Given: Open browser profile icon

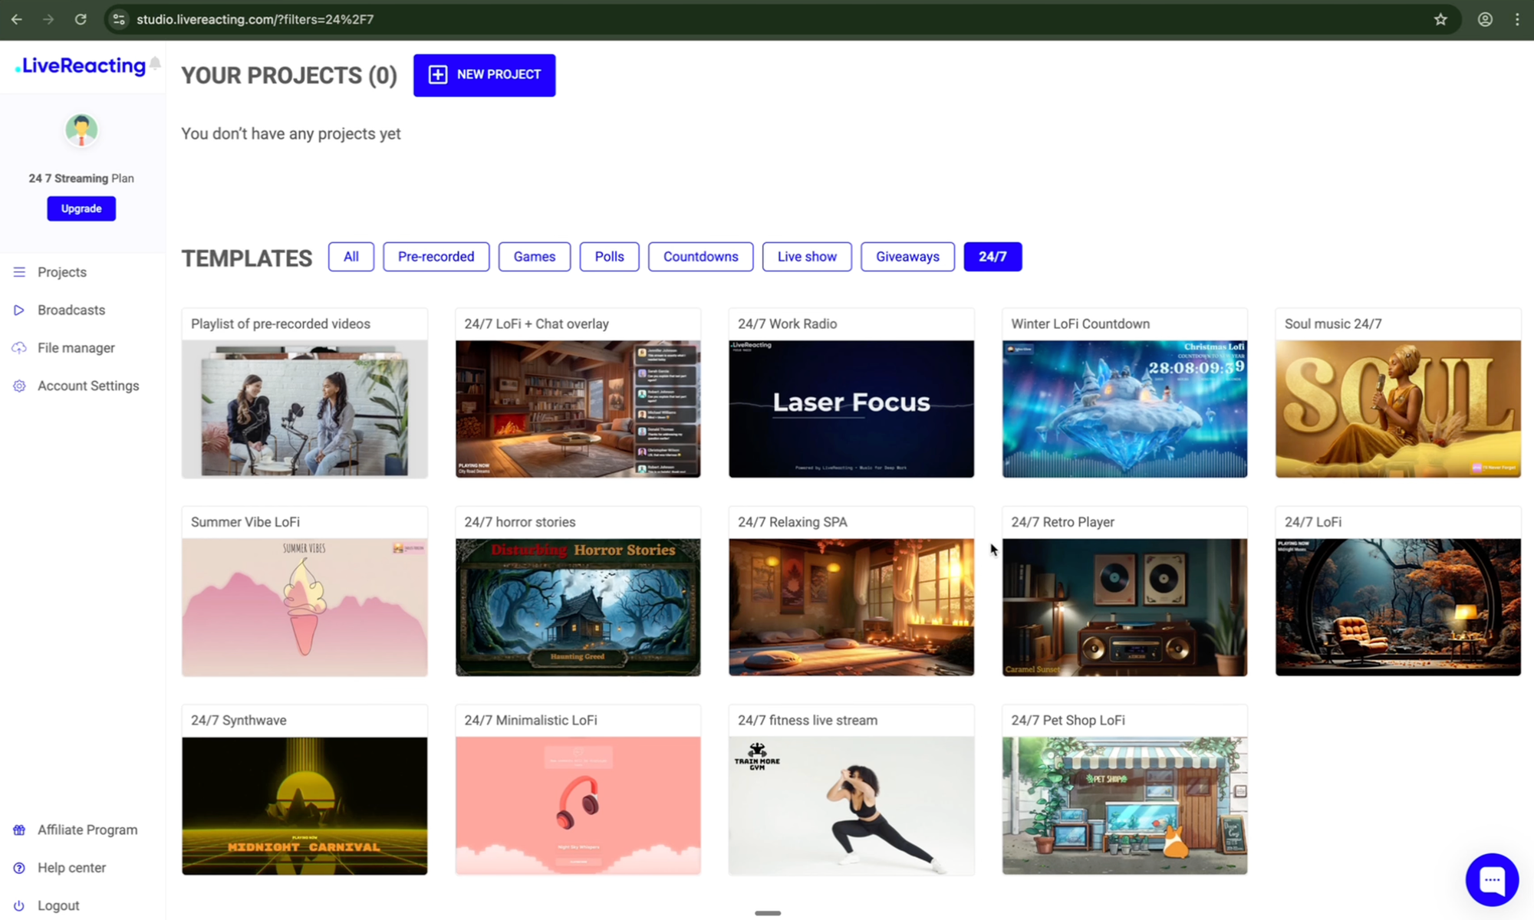Looking at the screenshot, I should (1485, 19).
